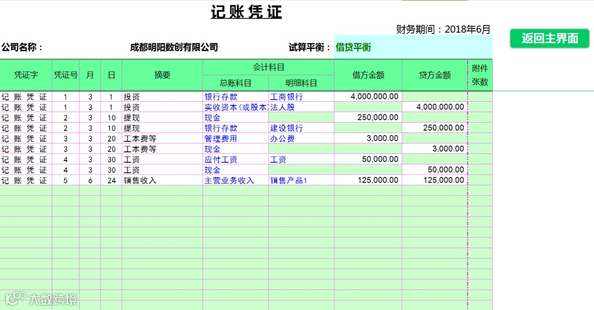Click the 总账科目 sub-header
594x310 pixels.
235,83
